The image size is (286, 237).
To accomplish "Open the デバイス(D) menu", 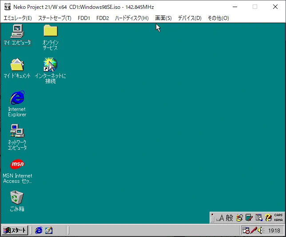I will click(x=190, y=18).
